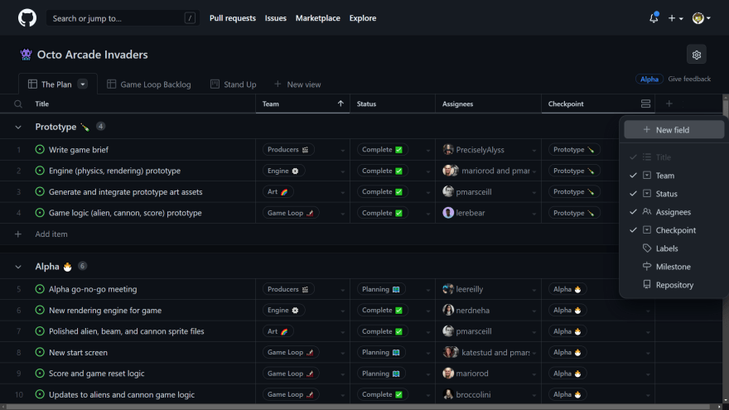Click the Producers tag in row 5

(288, 289)
